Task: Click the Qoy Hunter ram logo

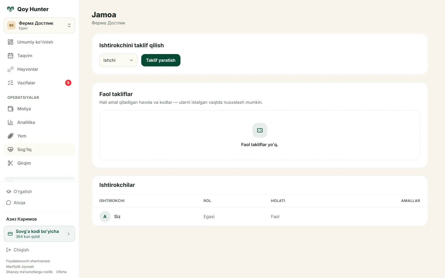Action: click(11, 9)
